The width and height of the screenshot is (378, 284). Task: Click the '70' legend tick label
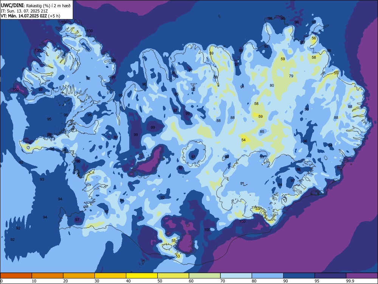click(223, 281)
